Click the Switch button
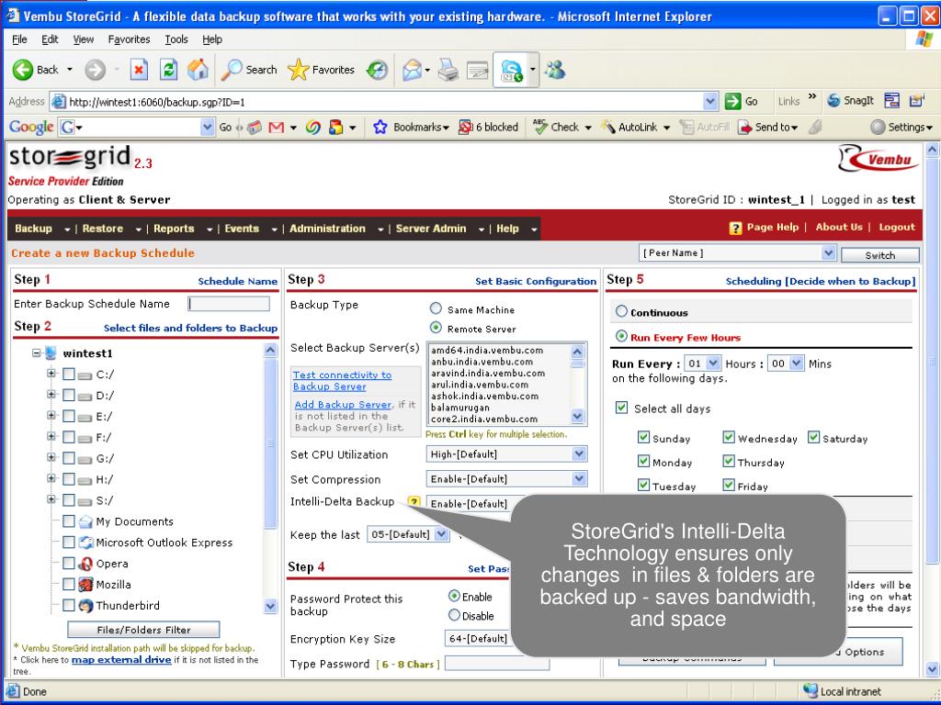This screenshot has height=705, width=941. [x=879, y=255]
